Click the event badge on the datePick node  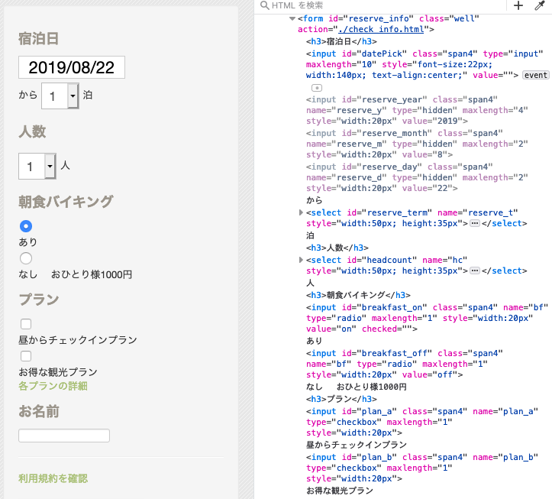(x=536, y=75)
